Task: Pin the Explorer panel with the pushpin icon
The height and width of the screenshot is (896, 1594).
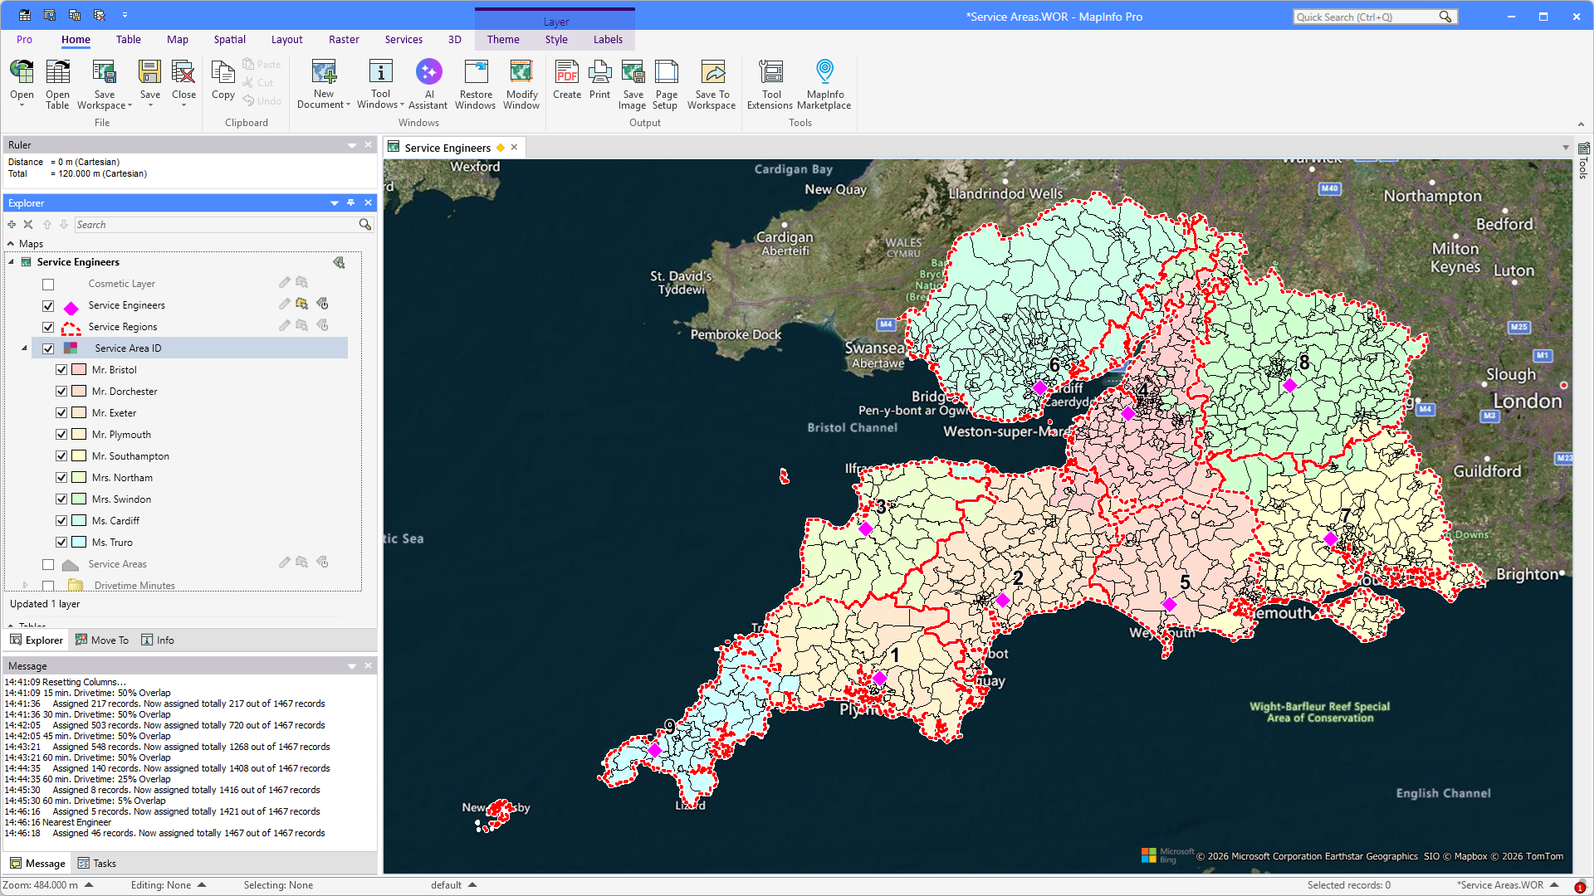Action: click(x=351, y=203)
